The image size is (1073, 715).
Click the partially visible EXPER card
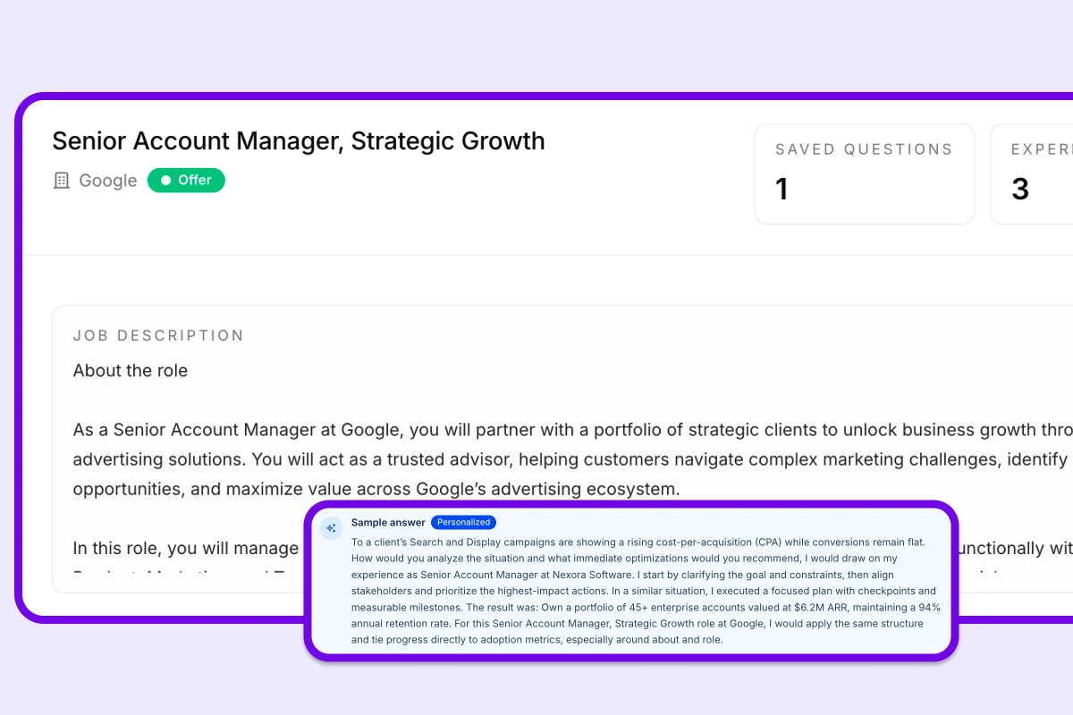pyautogui.click(x=1035, y=173)
